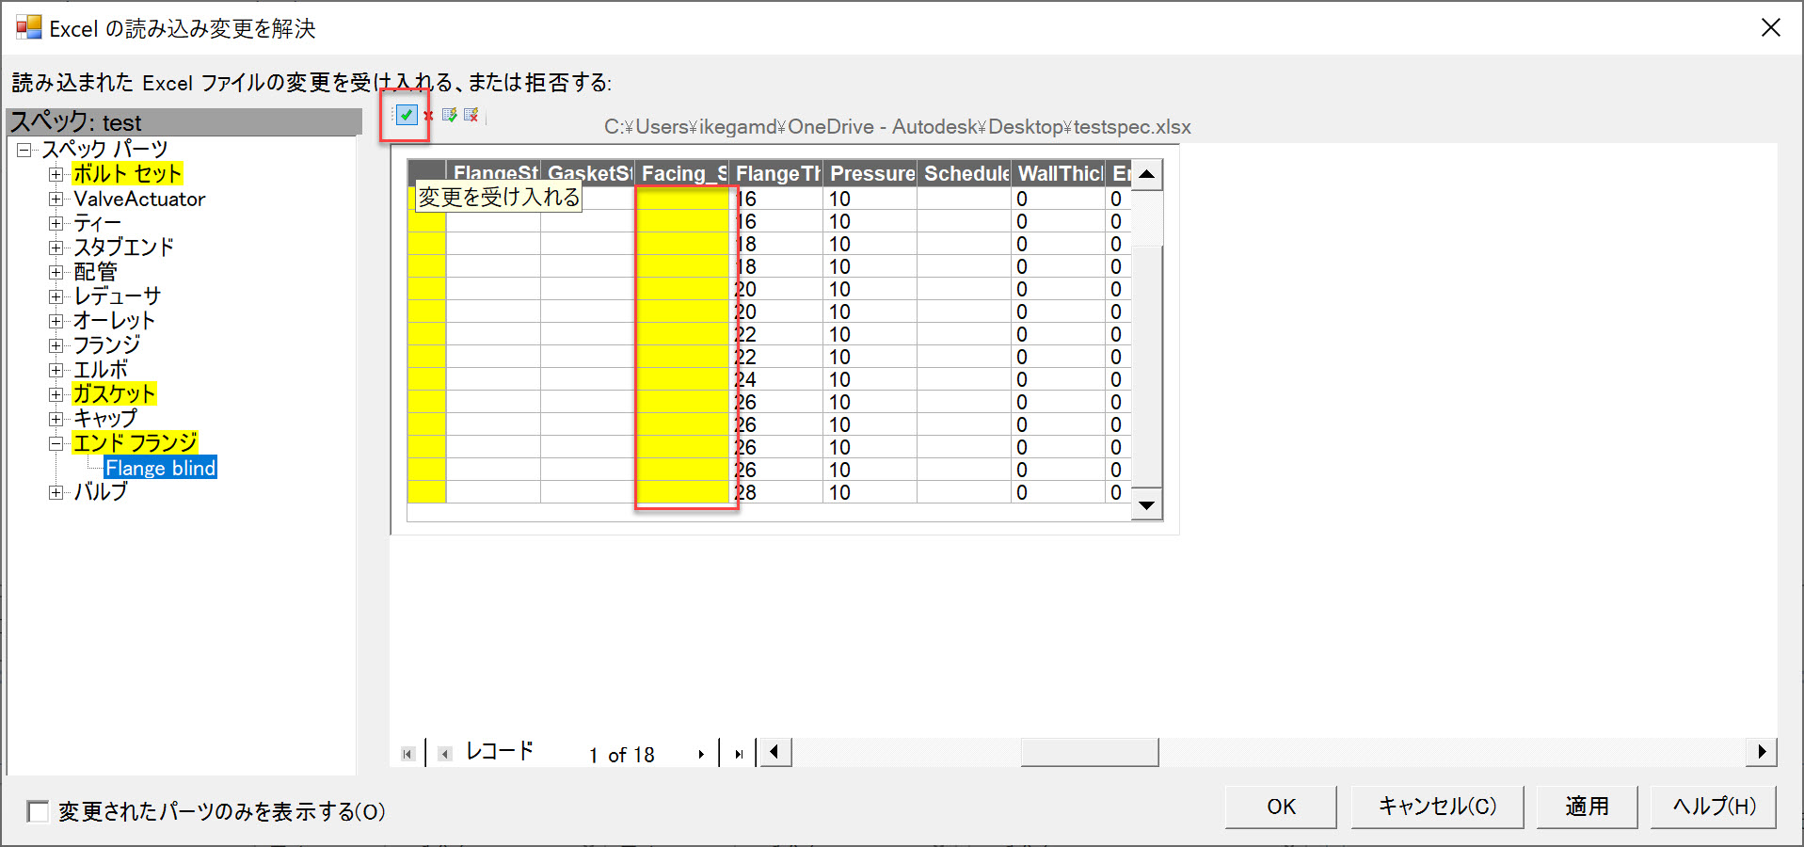Viewport: 1804px width, 847px height.
Task: Advance to the next record
Action: coord(700,753)
